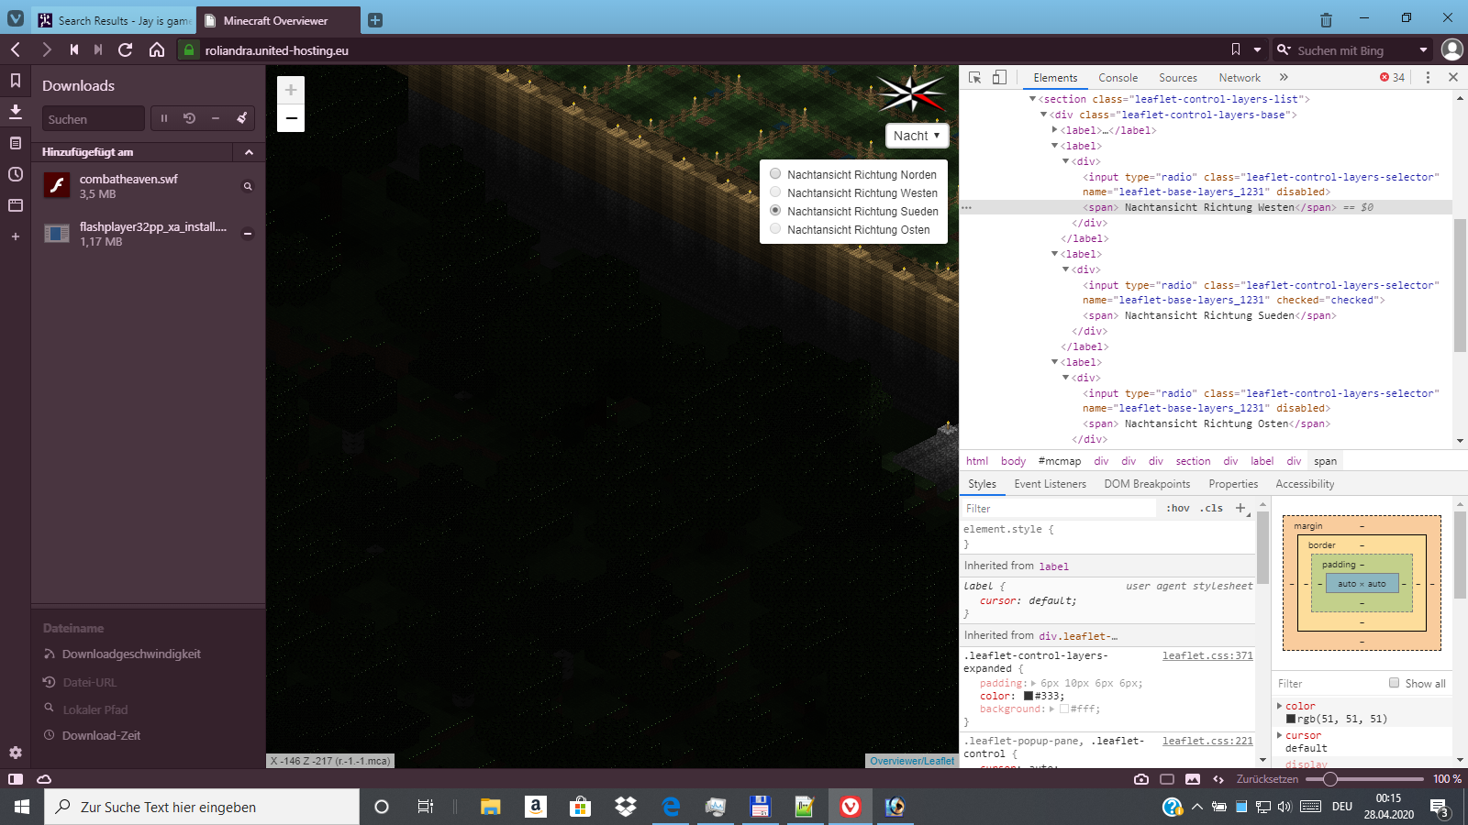
Task: Collapse the Hinzugefügt am sort header chevron
Action: coord(249,152)
